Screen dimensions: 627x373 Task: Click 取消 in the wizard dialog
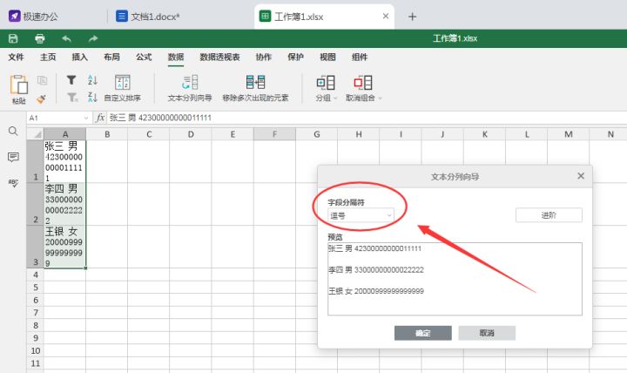tap(487, 333)
